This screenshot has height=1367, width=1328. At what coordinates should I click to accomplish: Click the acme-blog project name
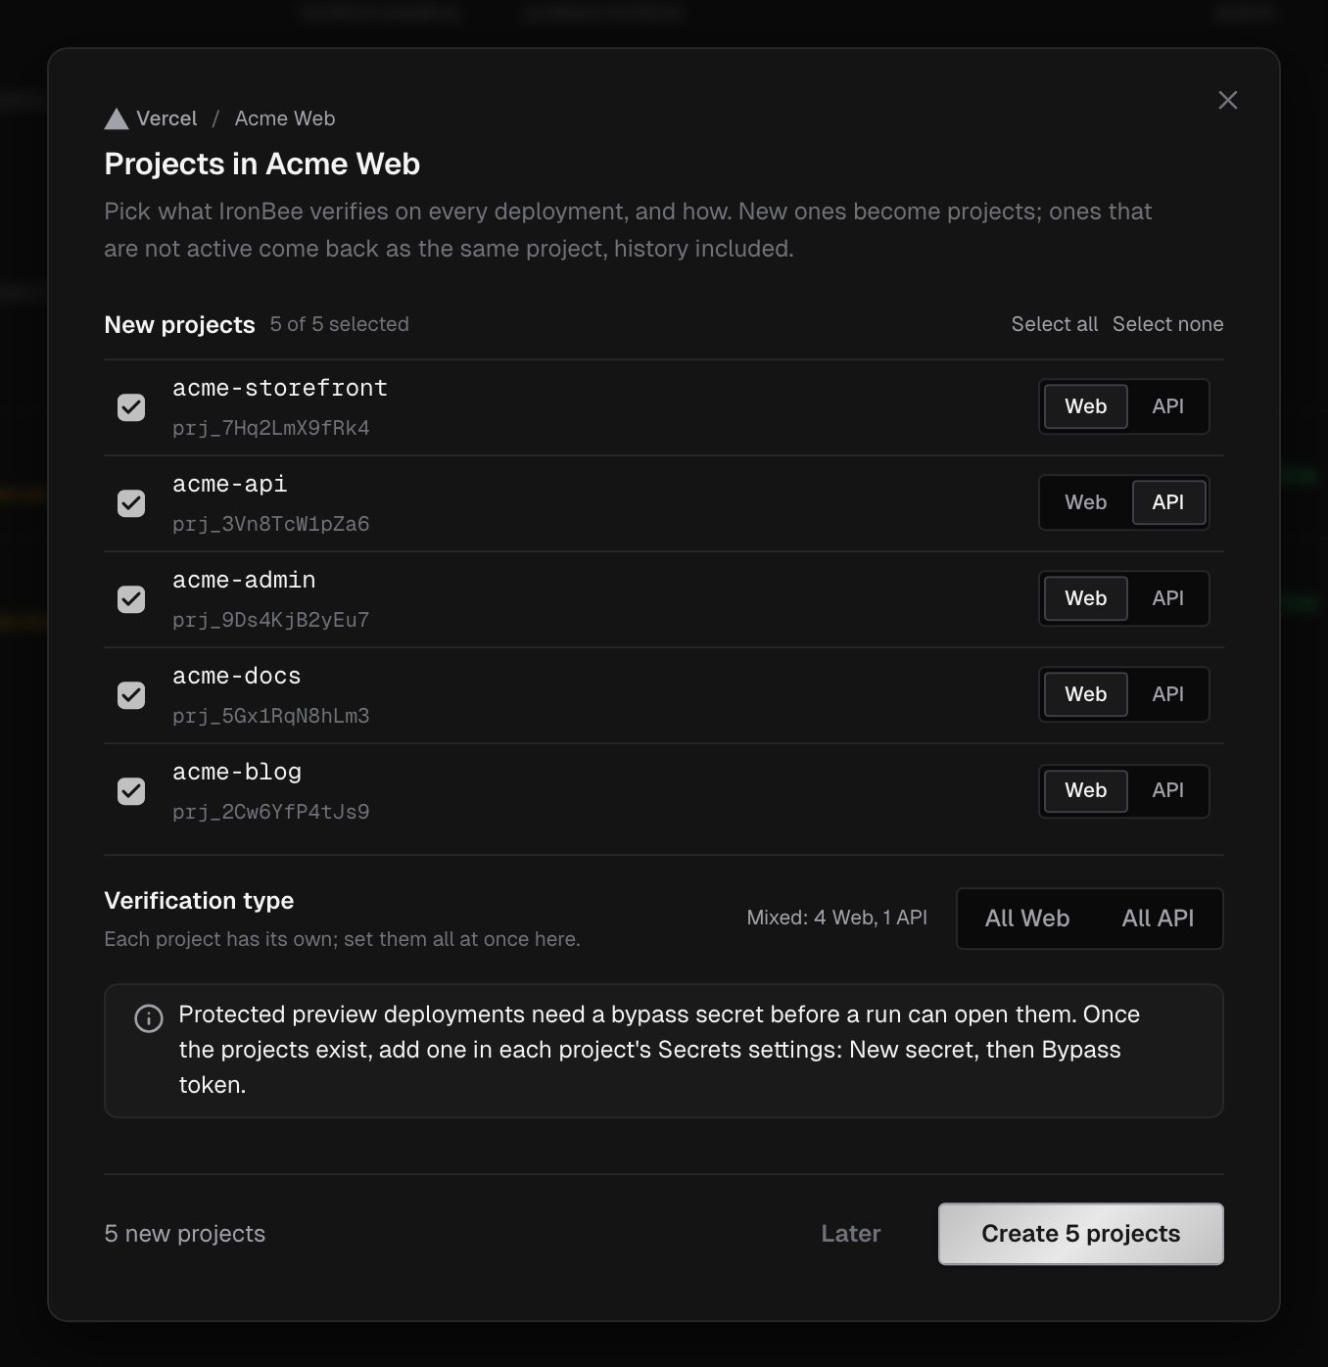tap(237, 772)
